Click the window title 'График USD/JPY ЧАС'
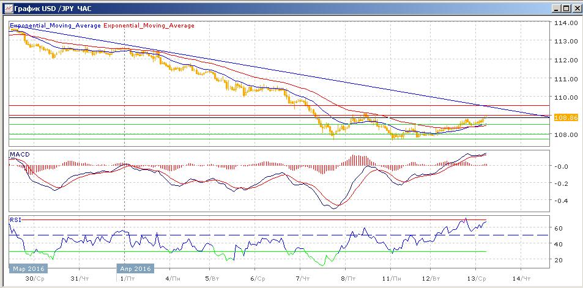This screenshot has height=288, width=583. point(53,7)
